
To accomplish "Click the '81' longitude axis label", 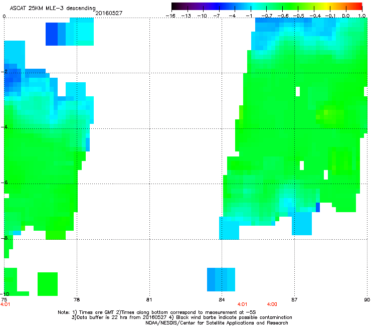I will point(149,300).
